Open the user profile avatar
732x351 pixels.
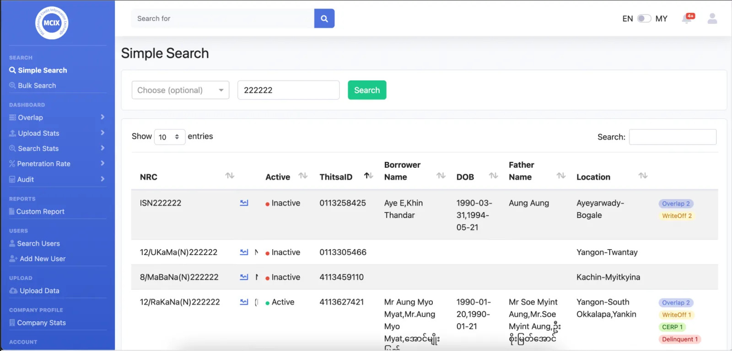(712, 19)
